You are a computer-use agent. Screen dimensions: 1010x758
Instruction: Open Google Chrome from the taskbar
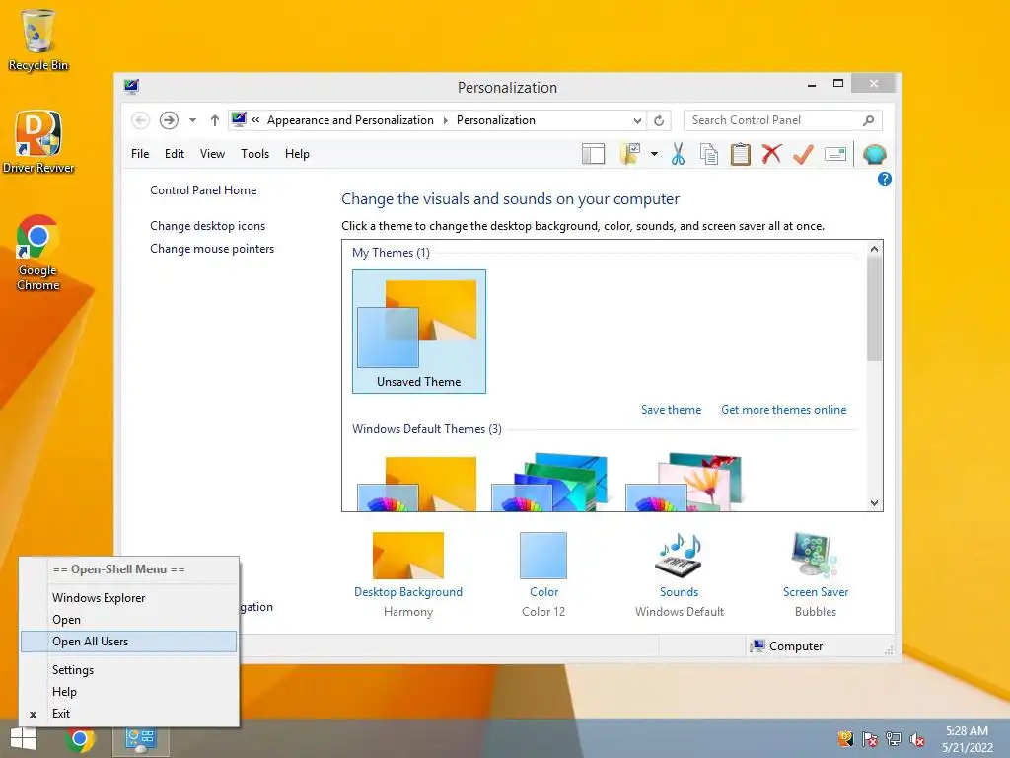coord(79,740)
